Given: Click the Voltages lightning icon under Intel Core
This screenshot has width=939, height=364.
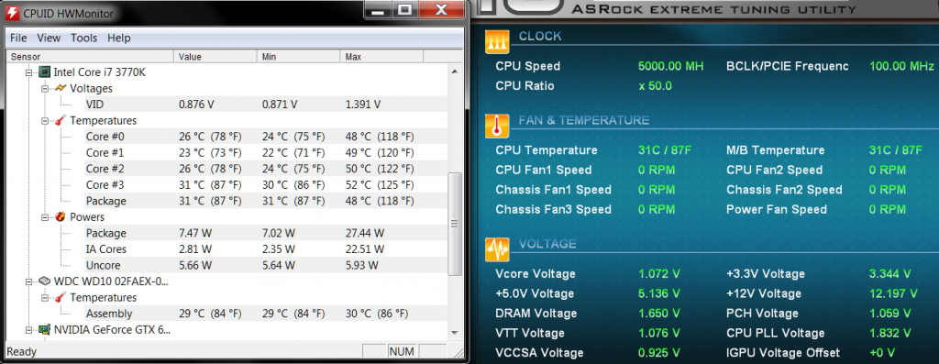Looking at the screenshot, I should pos(61,88).
